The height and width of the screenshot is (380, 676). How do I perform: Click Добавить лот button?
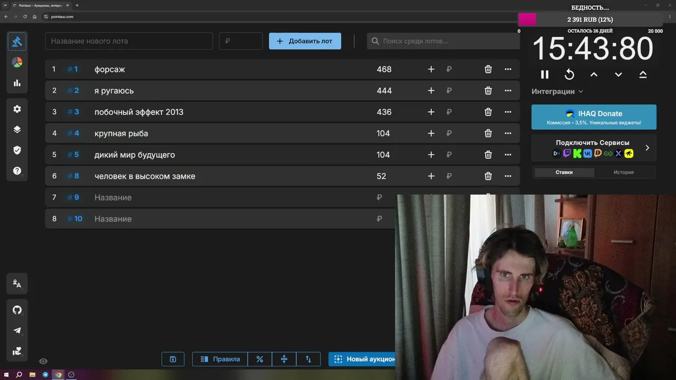(x=305, y=41)
